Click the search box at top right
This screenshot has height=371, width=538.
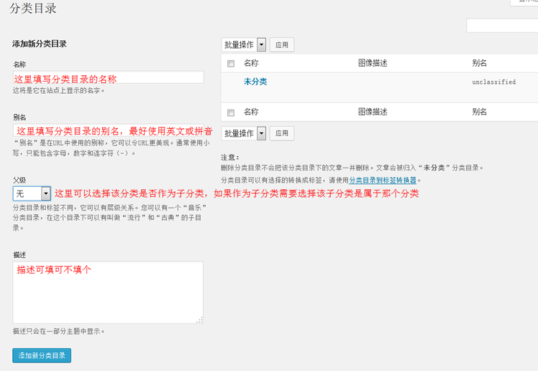point(501,26)
